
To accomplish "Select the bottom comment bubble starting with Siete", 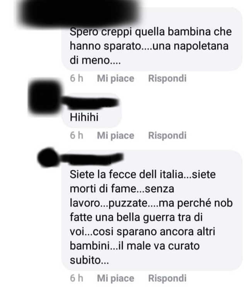I will click(x=152, y=210).
